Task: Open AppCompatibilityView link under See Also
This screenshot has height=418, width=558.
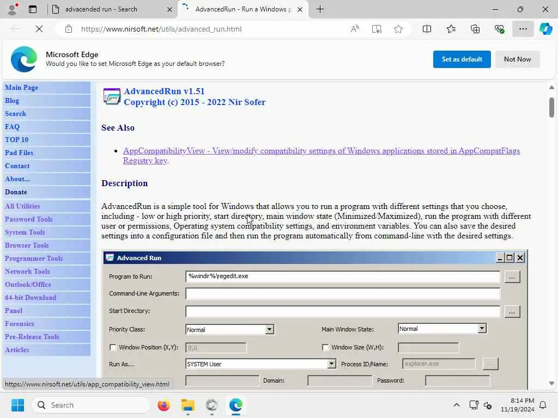Action: [x=322, y=156]
